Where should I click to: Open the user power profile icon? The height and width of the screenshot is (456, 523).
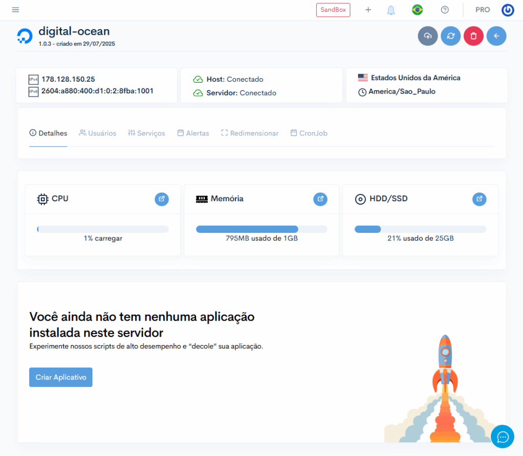[x=508, y=10]
